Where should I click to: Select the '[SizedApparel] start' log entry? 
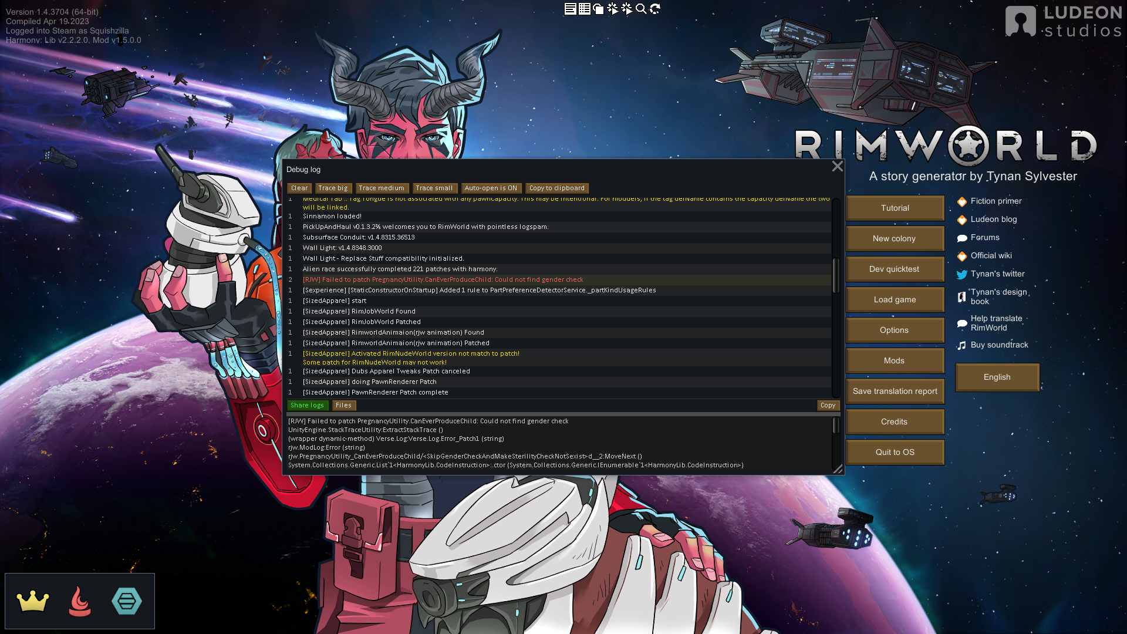pos(559,301)
